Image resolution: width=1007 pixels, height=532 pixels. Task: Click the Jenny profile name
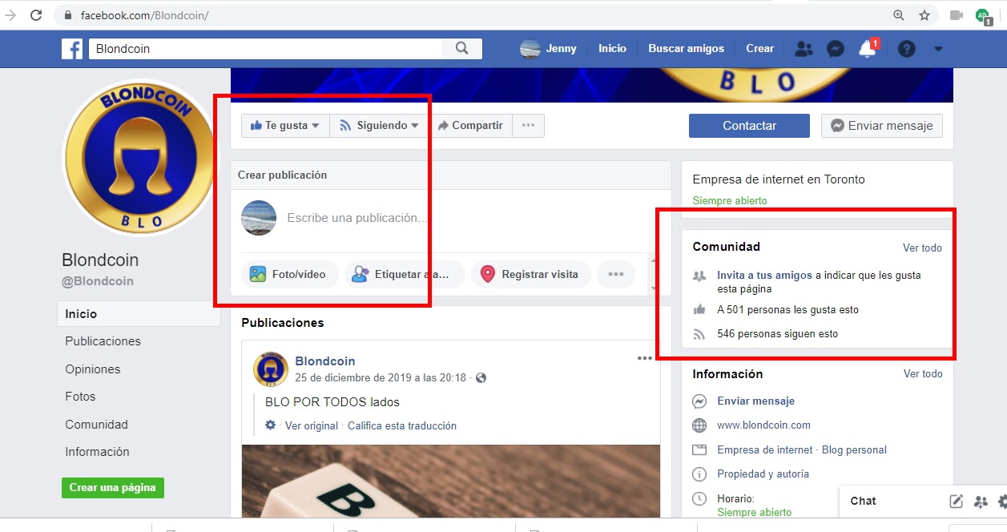point(561,49)
